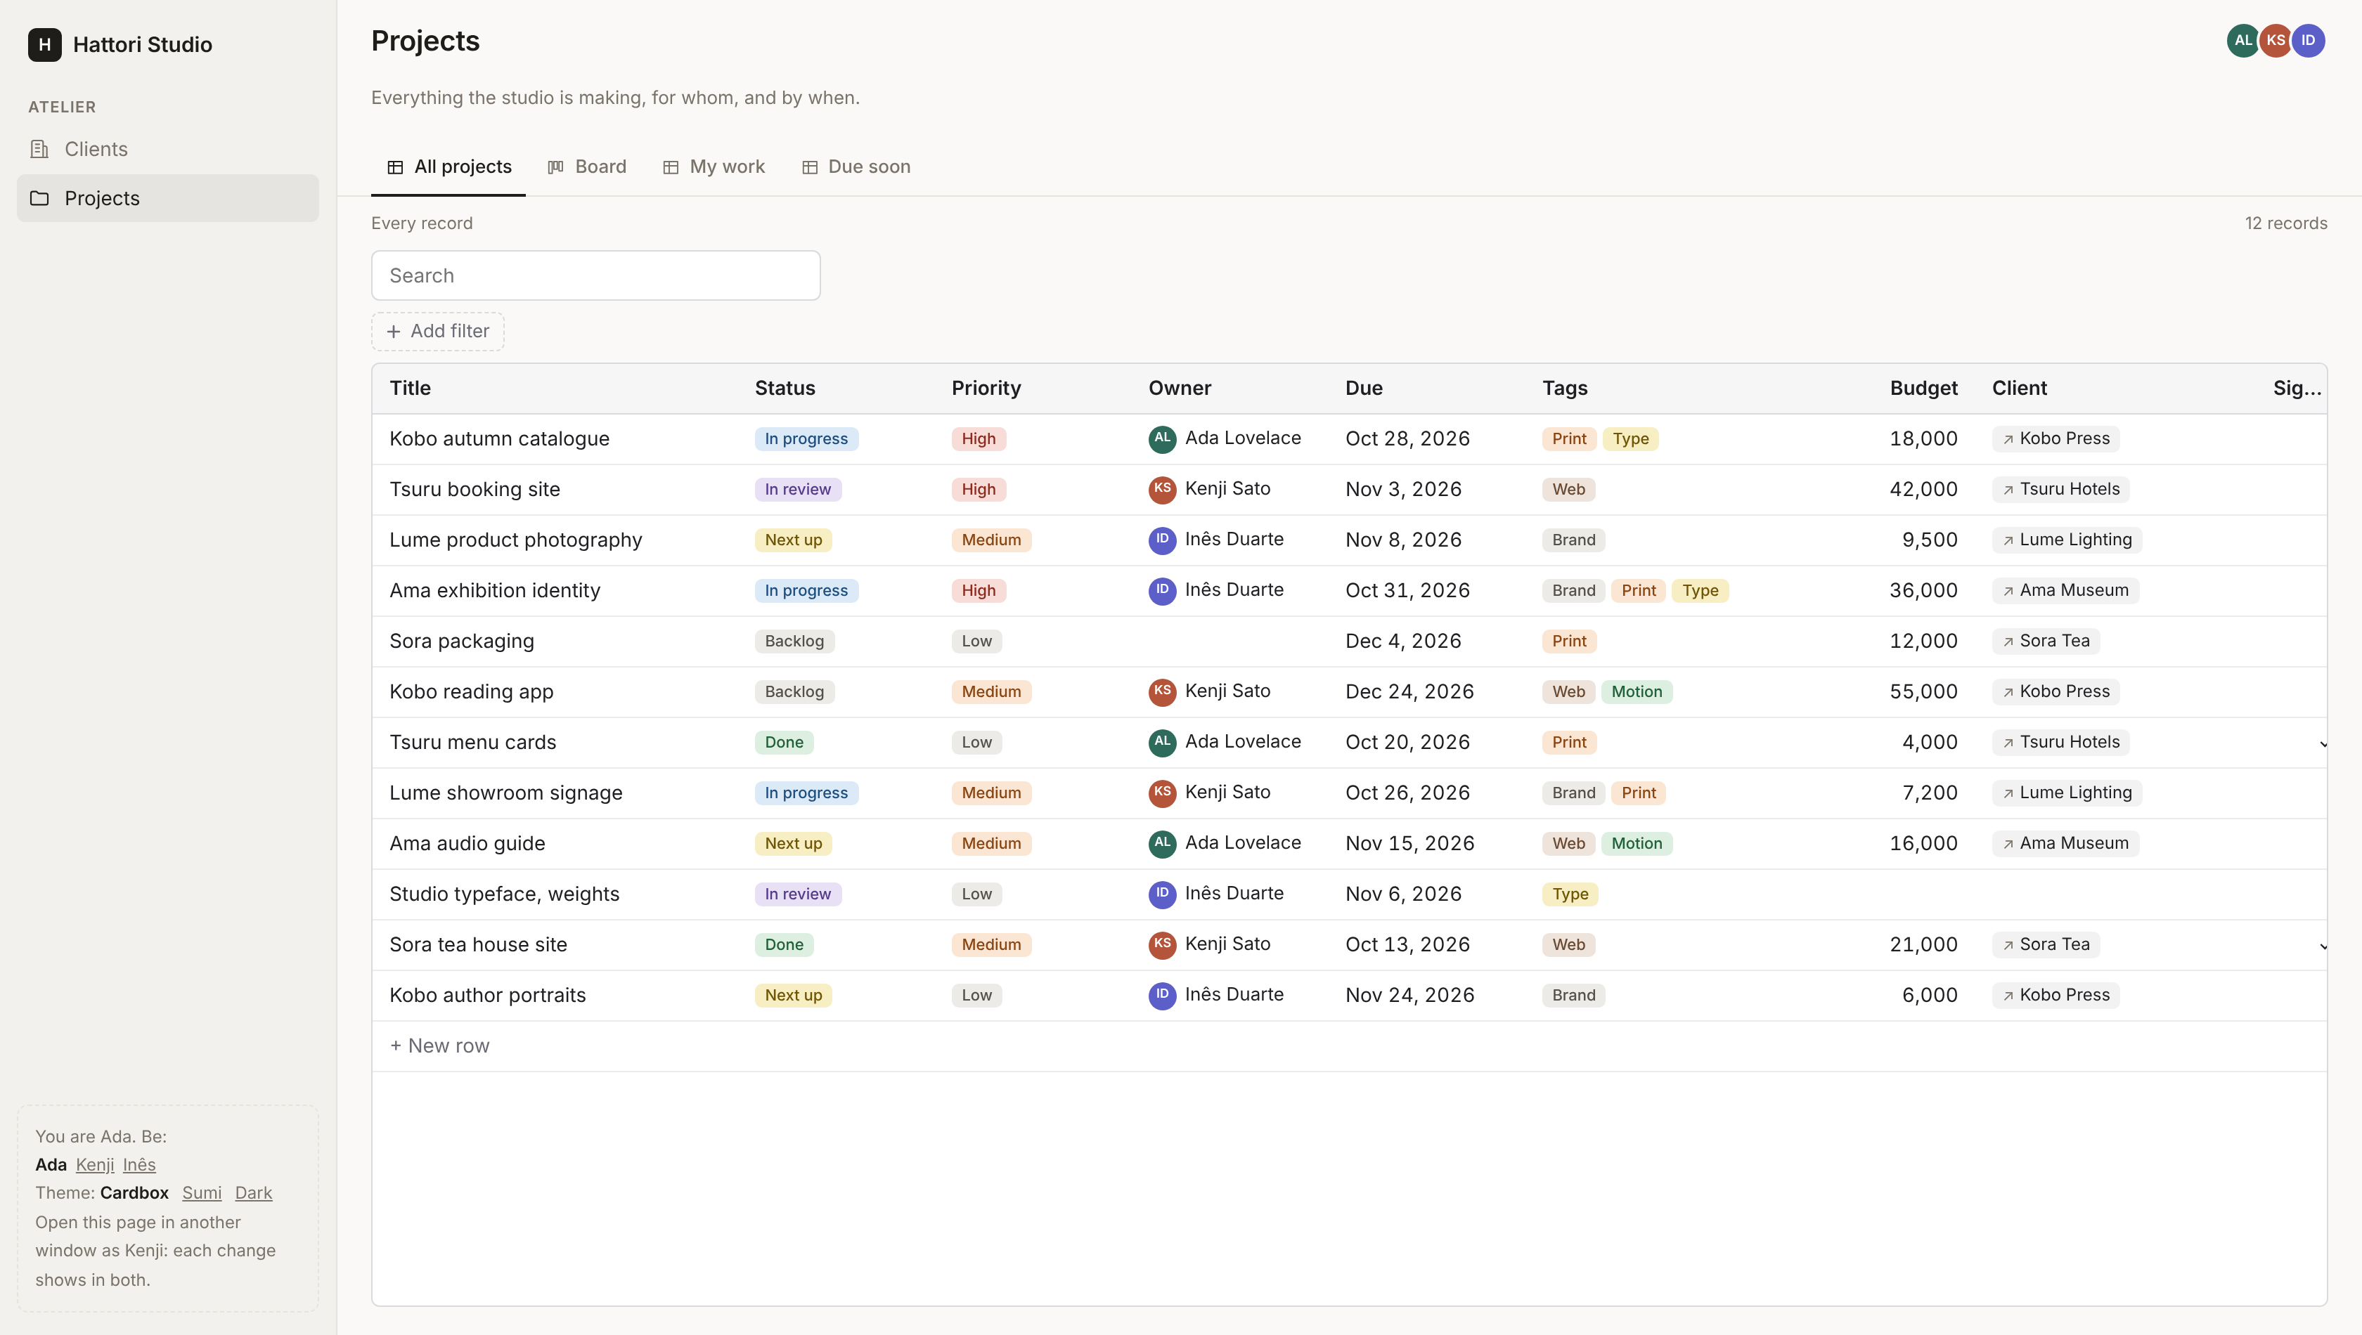The height and width of the screenshot is (1335, 2362).
Task: Select the Dark theme
Action: (x=253, y=1193)
